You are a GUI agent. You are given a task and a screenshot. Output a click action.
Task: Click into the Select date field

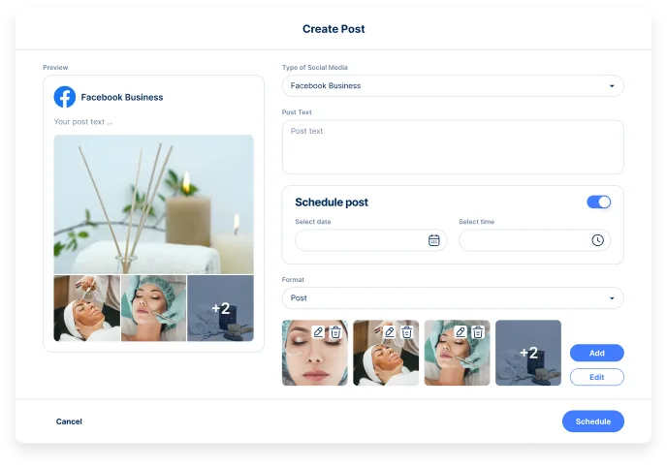point(361,240)
